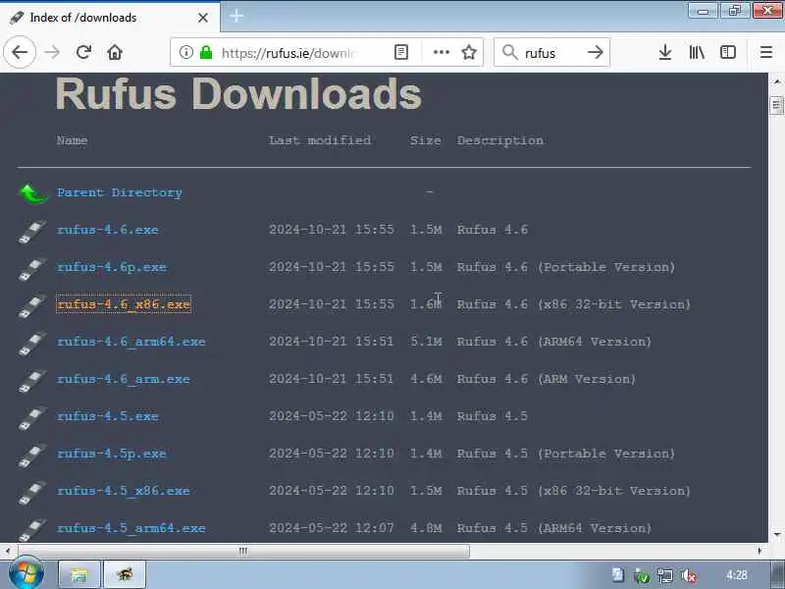Viewport: 785px width, 589px height.
Task: Click the vertical scrollbar up arrow
Action: [776, 80]
